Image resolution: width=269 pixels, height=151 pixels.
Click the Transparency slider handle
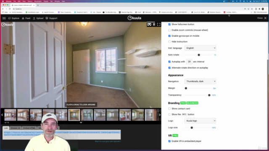pyautogui.click(x=209, y=95)
